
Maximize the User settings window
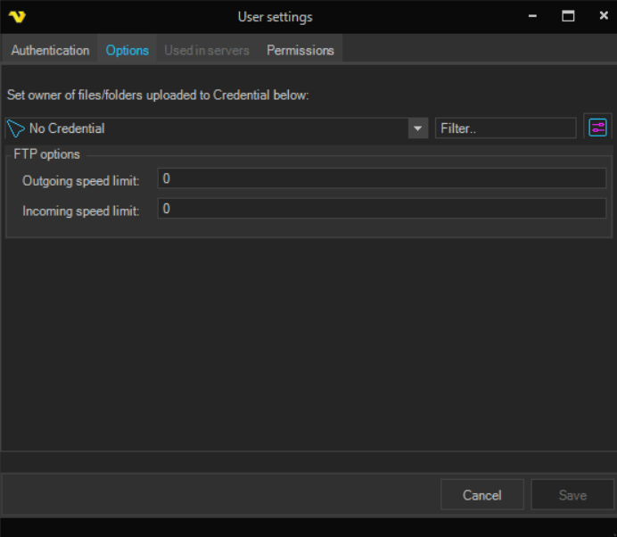[x=568, y=16]
